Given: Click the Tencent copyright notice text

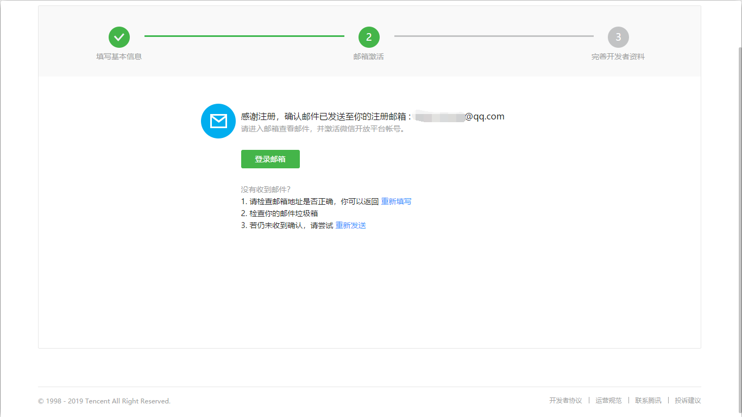Looking at the screenshot, I should coord(103,401).
